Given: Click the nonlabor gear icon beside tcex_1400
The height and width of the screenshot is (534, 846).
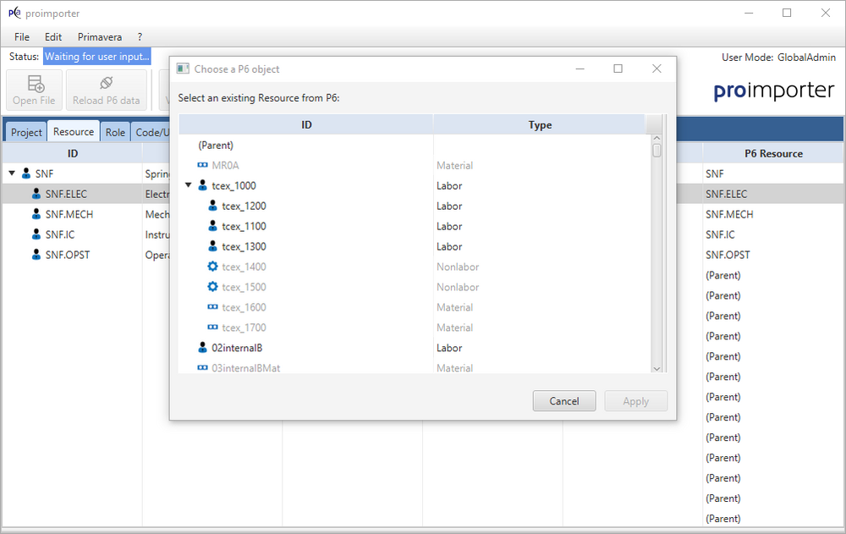Looking at the screenshot, I should click(213, 267).
